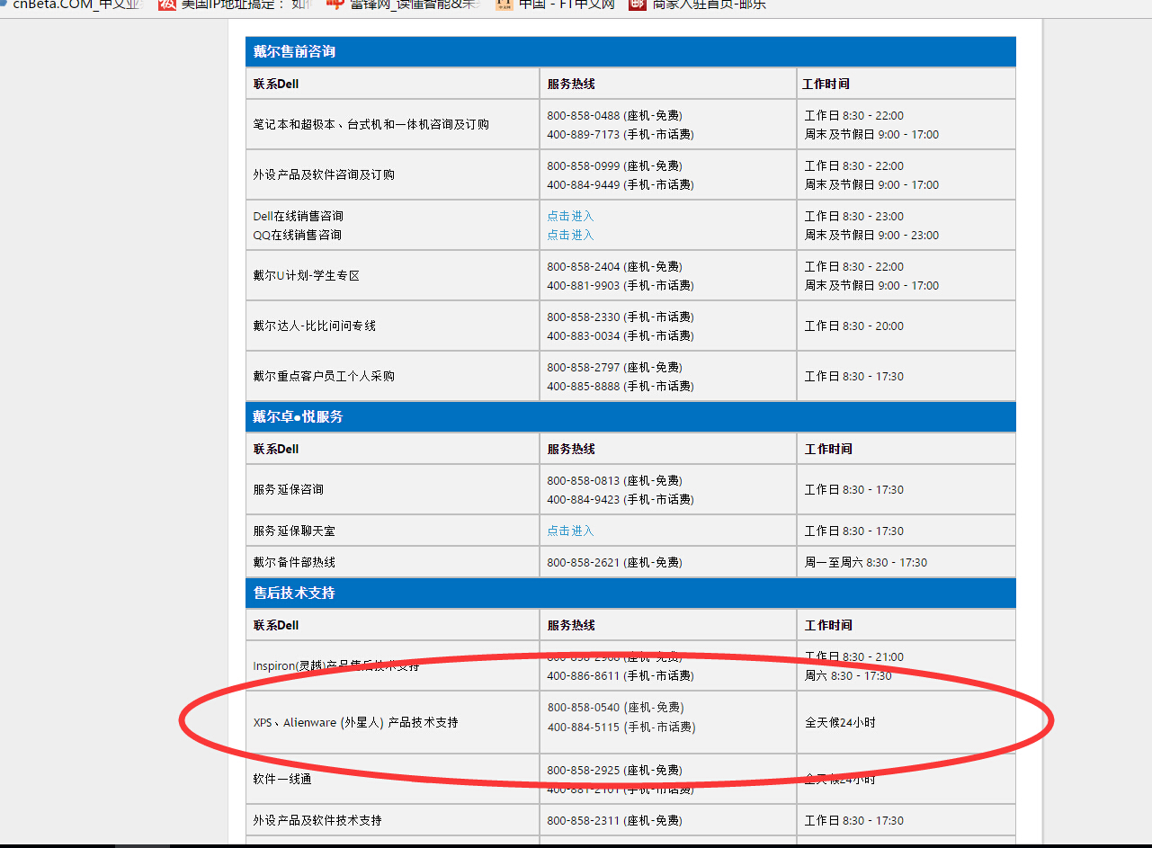Click the QQ在线销售咨询 text
The height and width of the screenshot is (848, 1152).
297,235
